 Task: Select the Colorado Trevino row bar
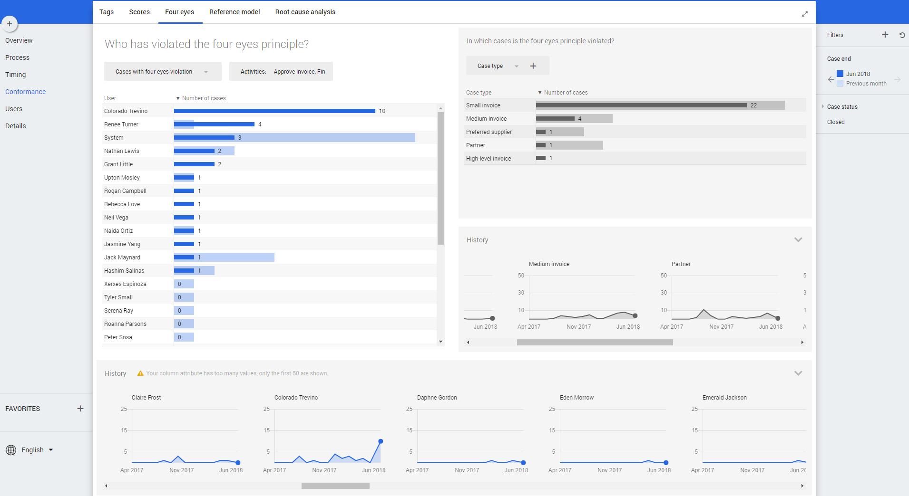pyautogui.click(x=274, y=111)
